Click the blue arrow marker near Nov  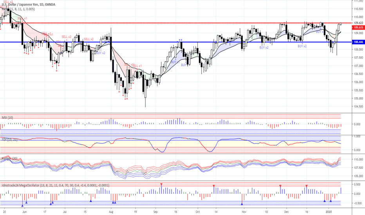pyautogui.click(x=242, y=204)
